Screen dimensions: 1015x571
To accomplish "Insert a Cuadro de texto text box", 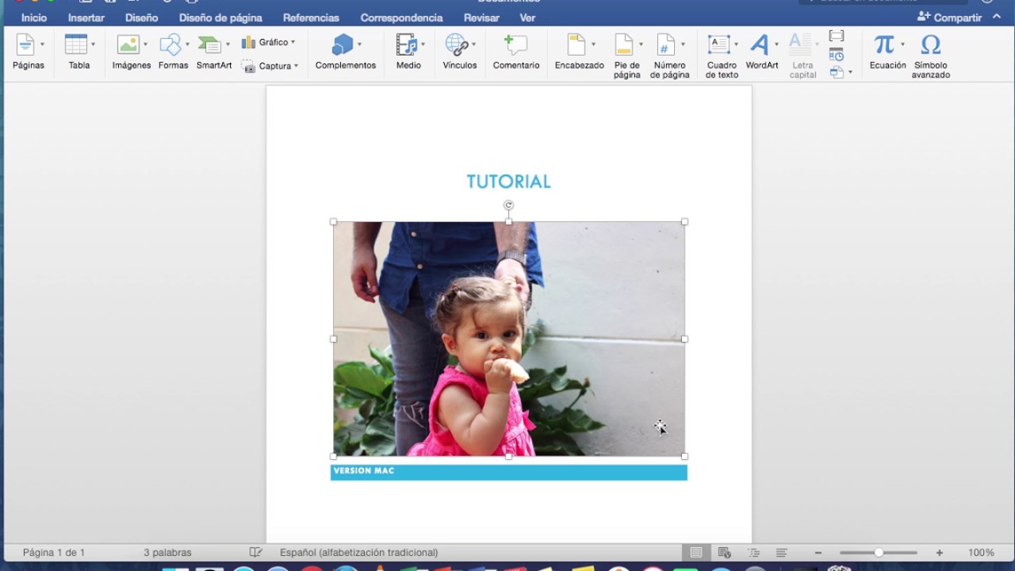I will click(719, 44).
